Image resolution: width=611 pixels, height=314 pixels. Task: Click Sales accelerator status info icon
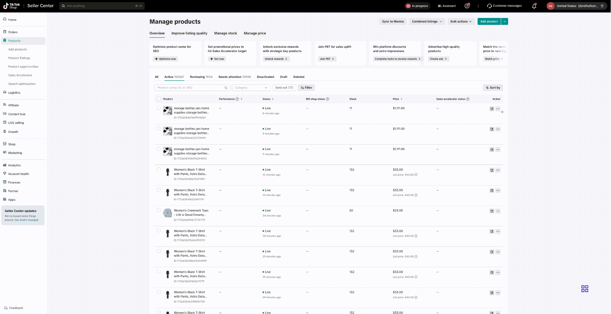[468, 99]
